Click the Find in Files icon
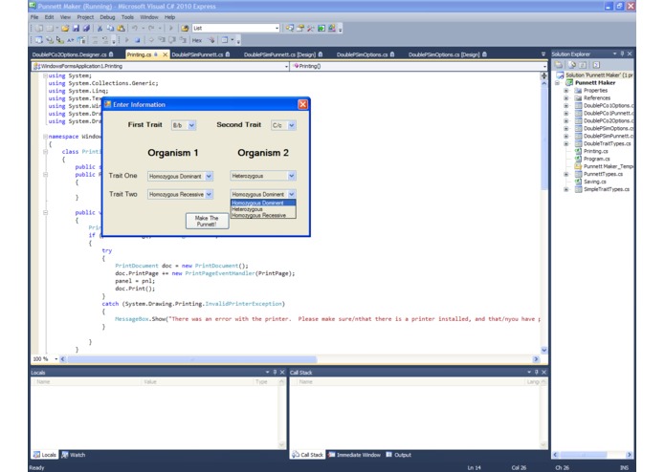Image resolution: width=665 pixels, height=472 pixels. pos(185,29)
